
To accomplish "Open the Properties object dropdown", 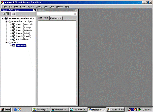I will [75, 14].
